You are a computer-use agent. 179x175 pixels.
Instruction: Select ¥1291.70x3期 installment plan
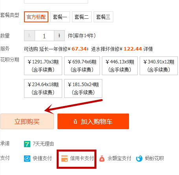[x=43, y=66]
